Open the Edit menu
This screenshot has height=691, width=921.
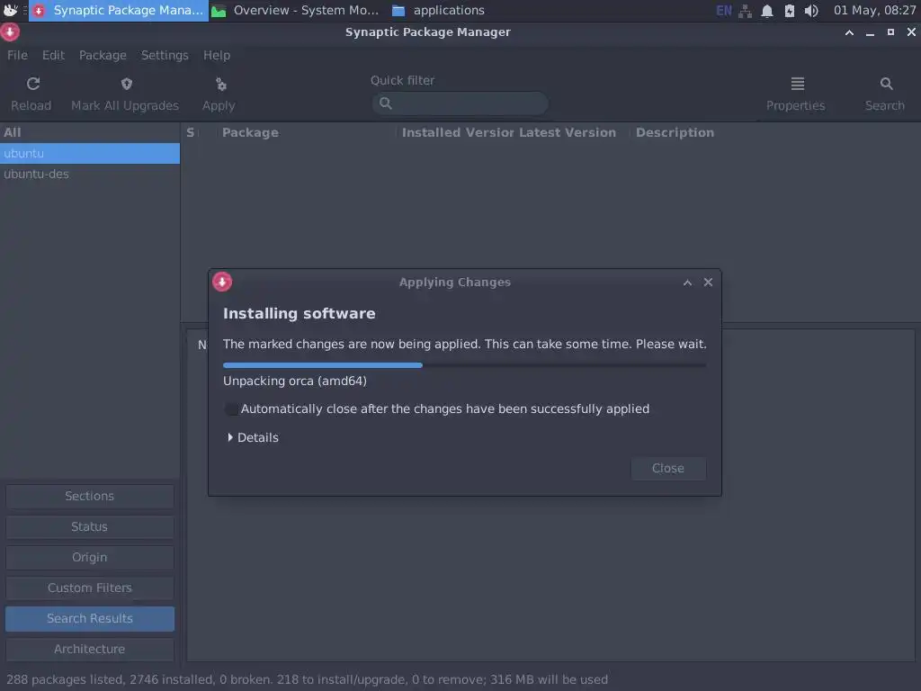[x=53, y=55]
